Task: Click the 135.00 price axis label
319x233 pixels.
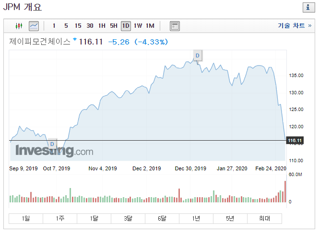Action: click(296, 76)
